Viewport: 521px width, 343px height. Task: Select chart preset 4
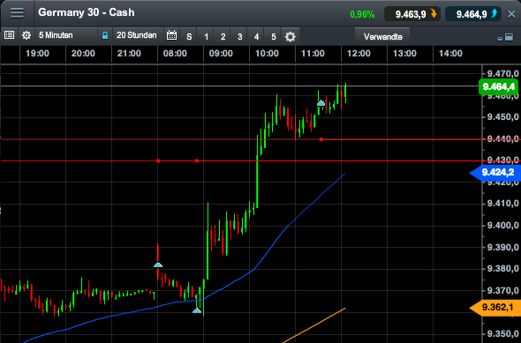[256, 36]
